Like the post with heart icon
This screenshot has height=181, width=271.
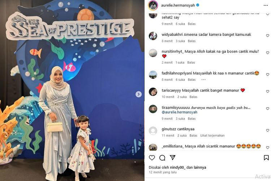pos(152,157)
